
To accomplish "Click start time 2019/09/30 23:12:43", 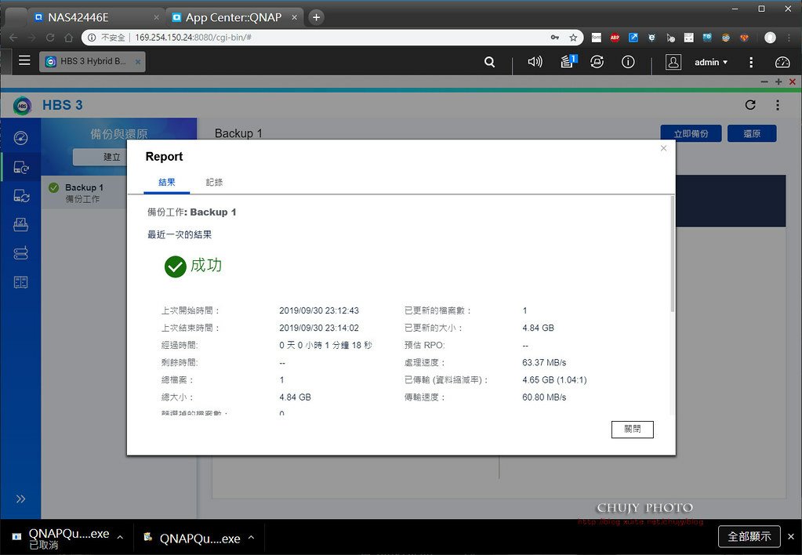I will (319, 310).
